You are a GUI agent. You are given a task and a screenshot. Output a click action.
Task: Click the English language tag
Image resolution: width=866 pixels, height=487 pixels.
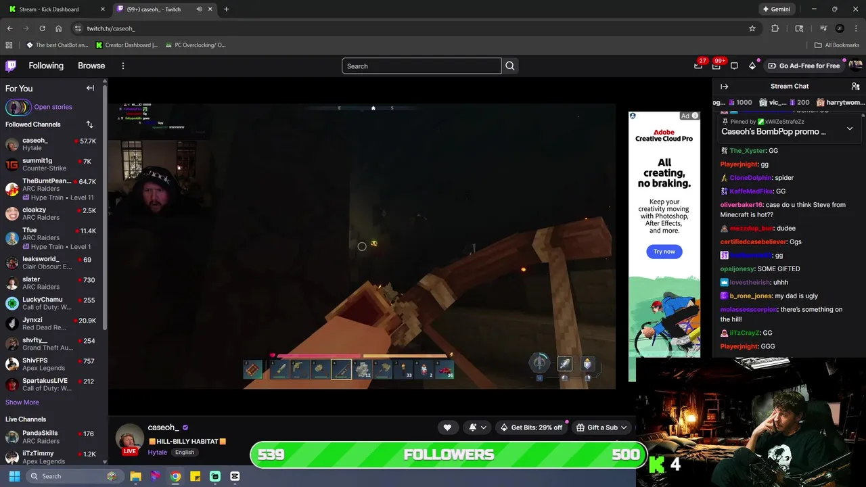184,453
